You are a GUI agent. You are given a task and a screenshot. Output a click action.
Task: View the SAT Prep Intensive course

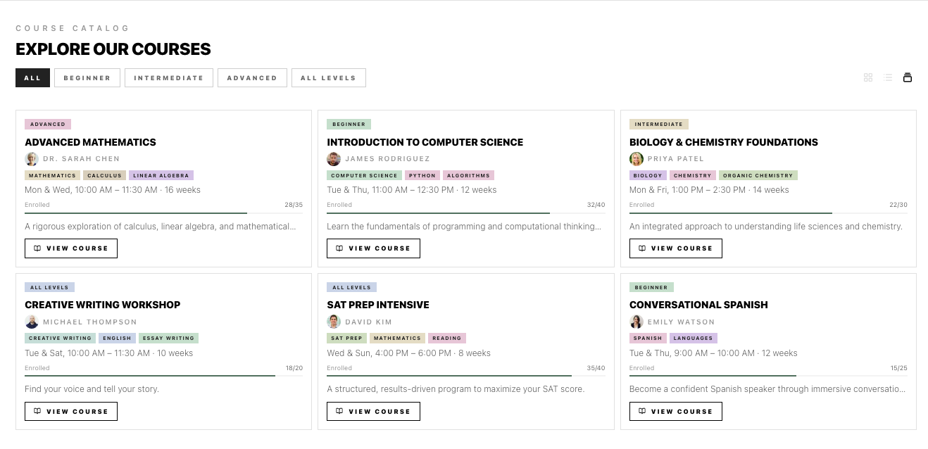click(x=373, y=412)
